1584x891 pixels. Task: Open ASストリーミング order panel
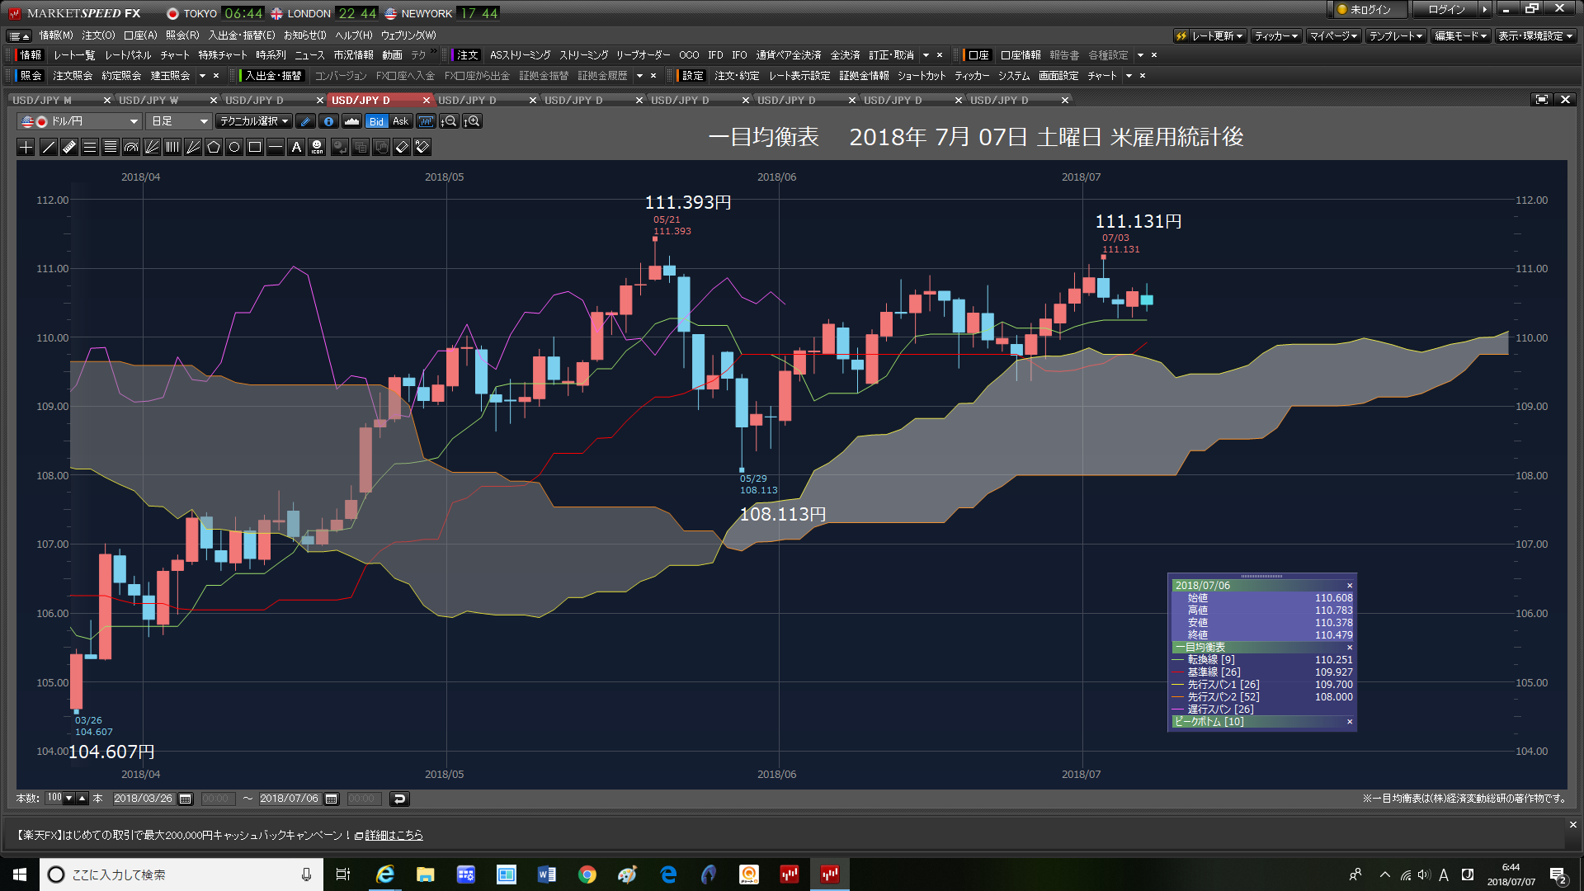[x=520, y=55]
